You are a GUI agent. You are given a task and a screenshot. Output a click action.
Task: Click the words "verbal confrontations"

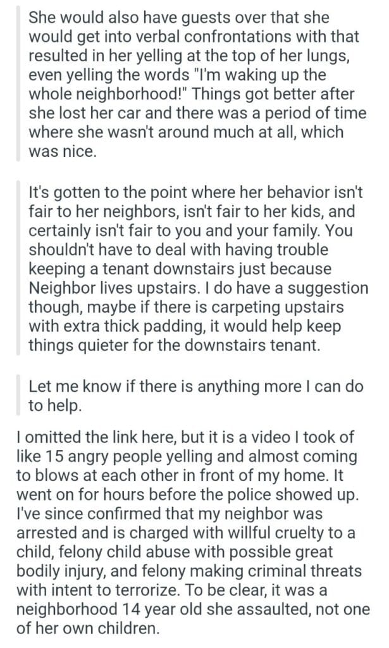click(189, 35)
